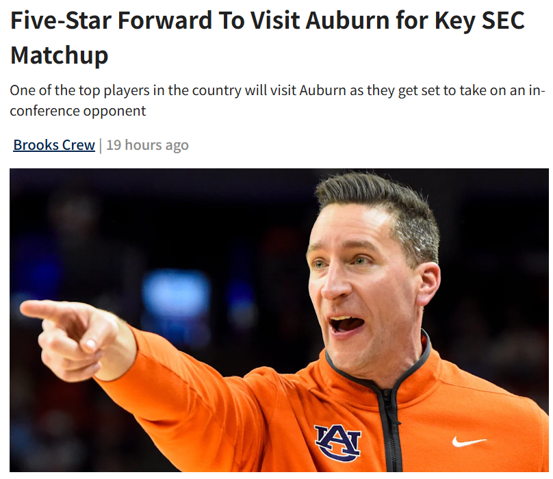Click "conference opponent" in the subtitle

point(78,110)
